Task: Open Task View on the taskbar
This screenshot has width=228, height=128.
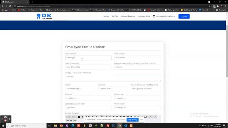Action: (x=49, y=126)
